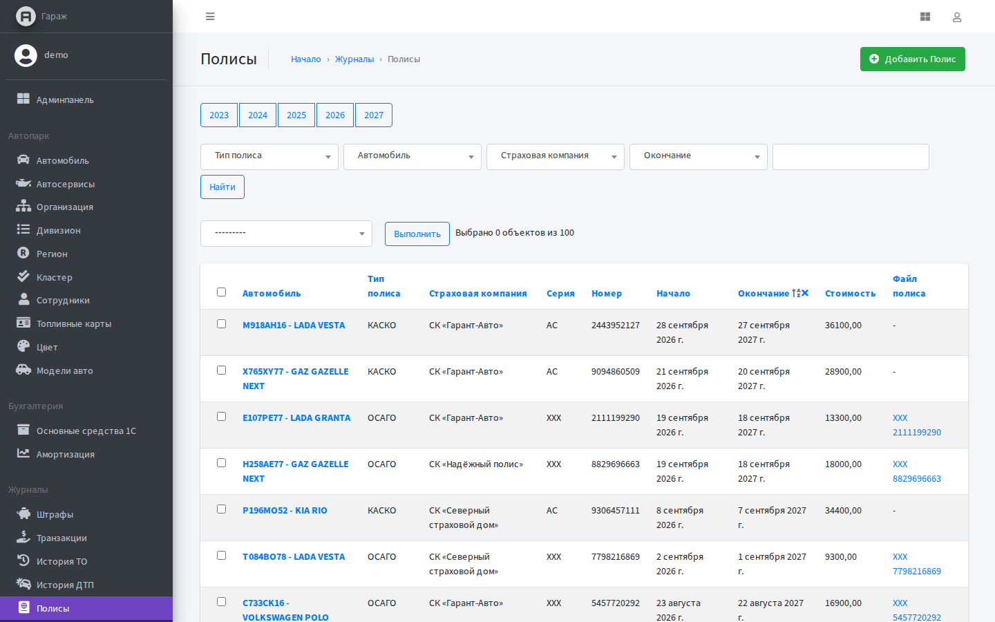Remove sorting via the X icon on Окончание
The height and width of the screenshot is (622, 995).
tap(805, 293)
